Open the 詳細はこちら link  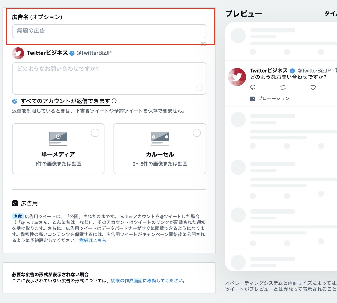coord(93,240)
